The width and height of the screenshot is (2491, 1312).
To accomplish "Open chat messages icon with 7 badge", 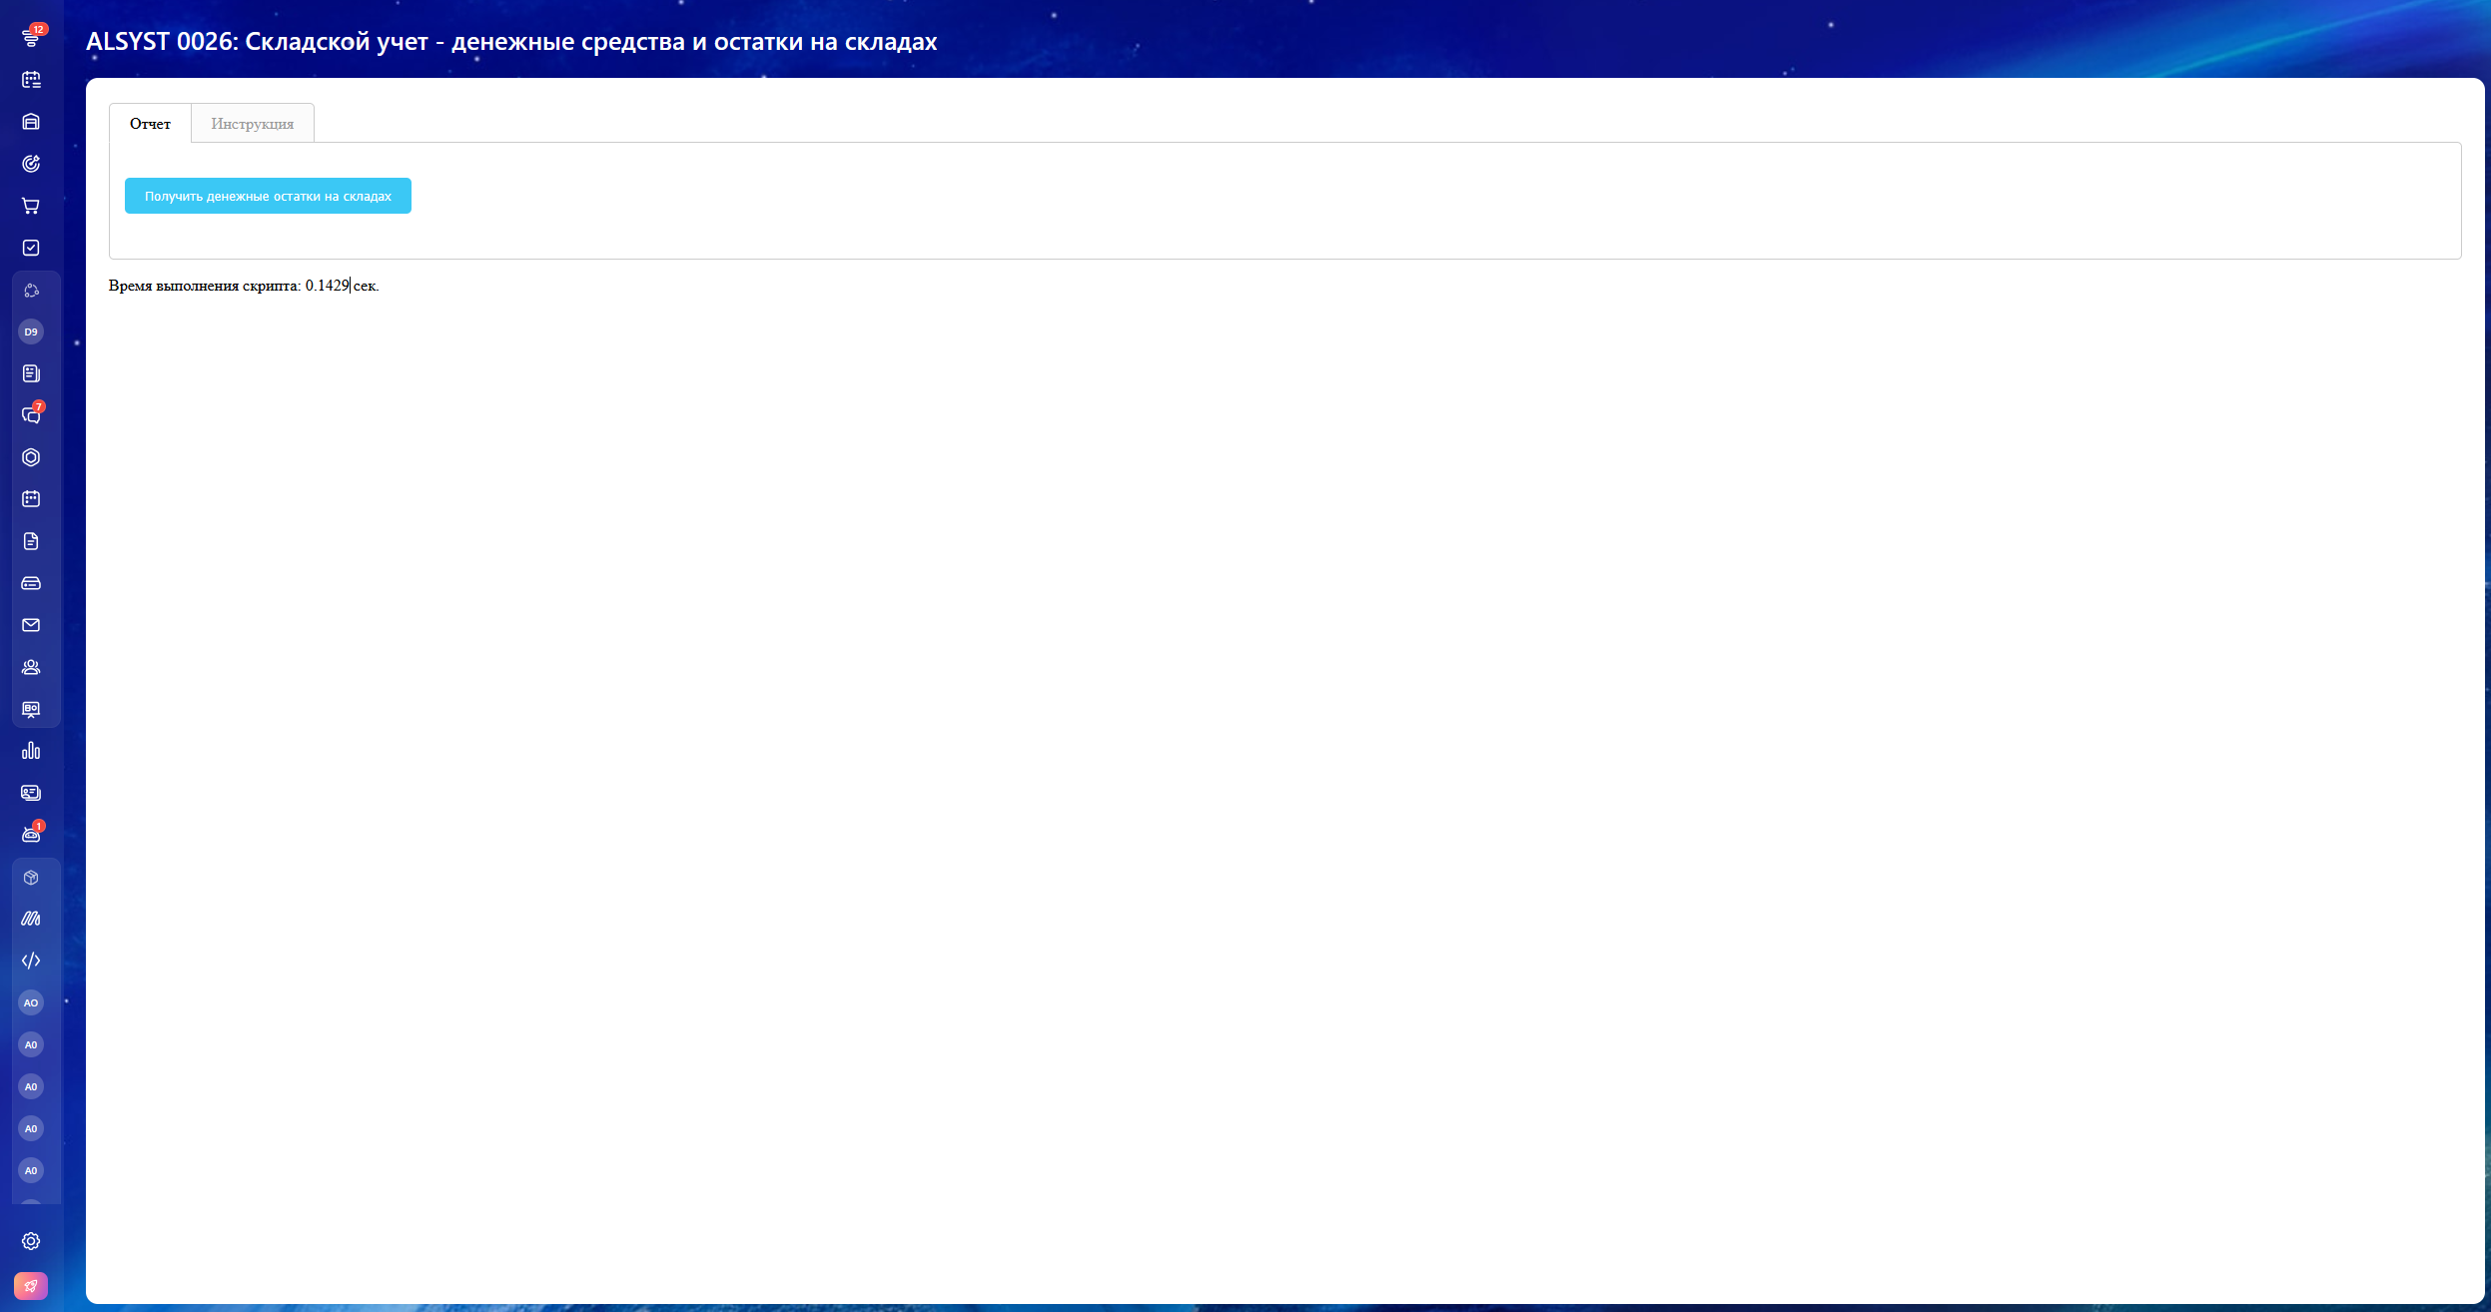I will point(31,415).
